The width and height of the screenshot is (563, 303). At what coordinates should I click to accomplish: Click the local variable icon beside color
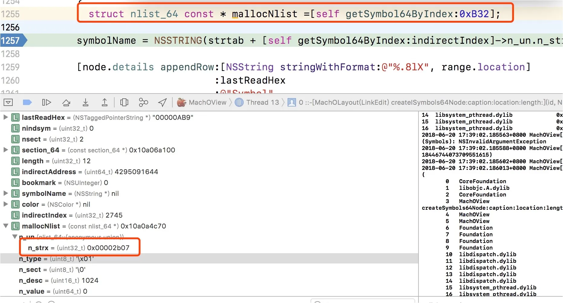pos(15,204)
